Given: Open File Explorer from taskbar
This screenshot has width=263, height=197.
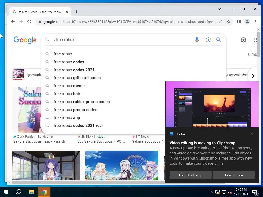Looking at the screenshot, I should (31, 192).
